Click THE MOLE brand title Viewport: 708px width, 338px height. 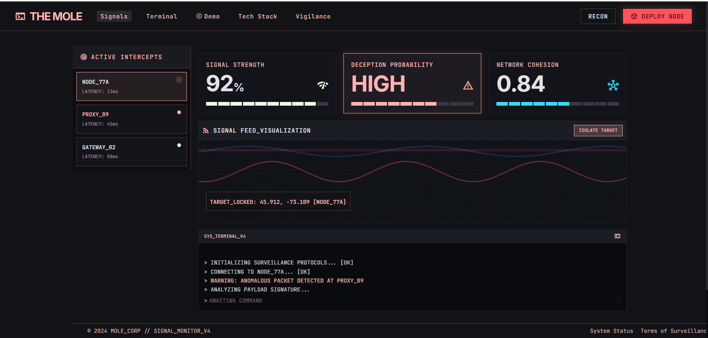click(56, 16)
